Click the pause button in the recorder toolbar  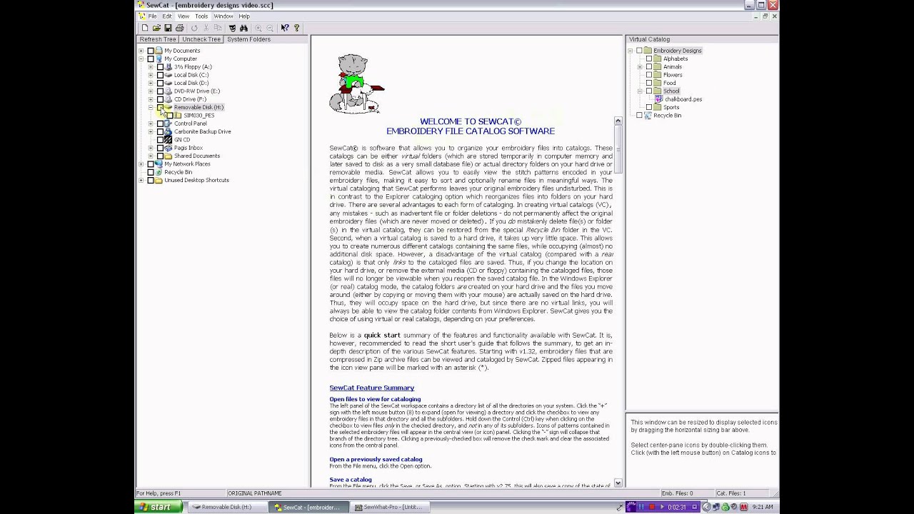point(642,507)
